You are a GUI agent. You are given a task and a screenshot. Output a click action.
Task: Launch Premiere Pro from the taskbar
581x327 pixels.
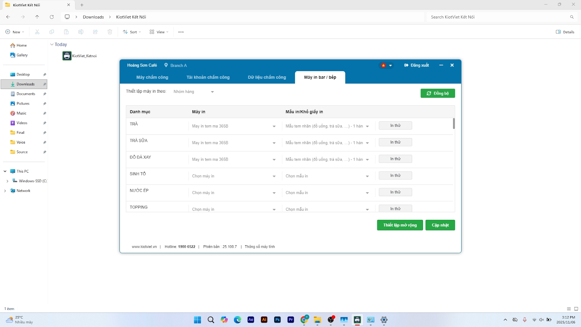(x=290, y=320)
